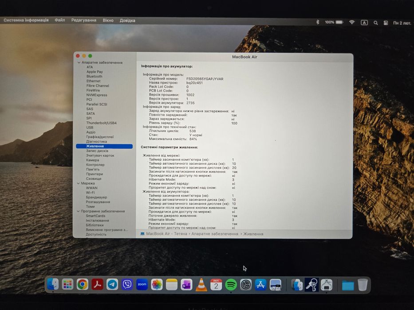This screenshot has height=310, width=414.
Task: Open Spotlight search icon
Action: [375, 23]
